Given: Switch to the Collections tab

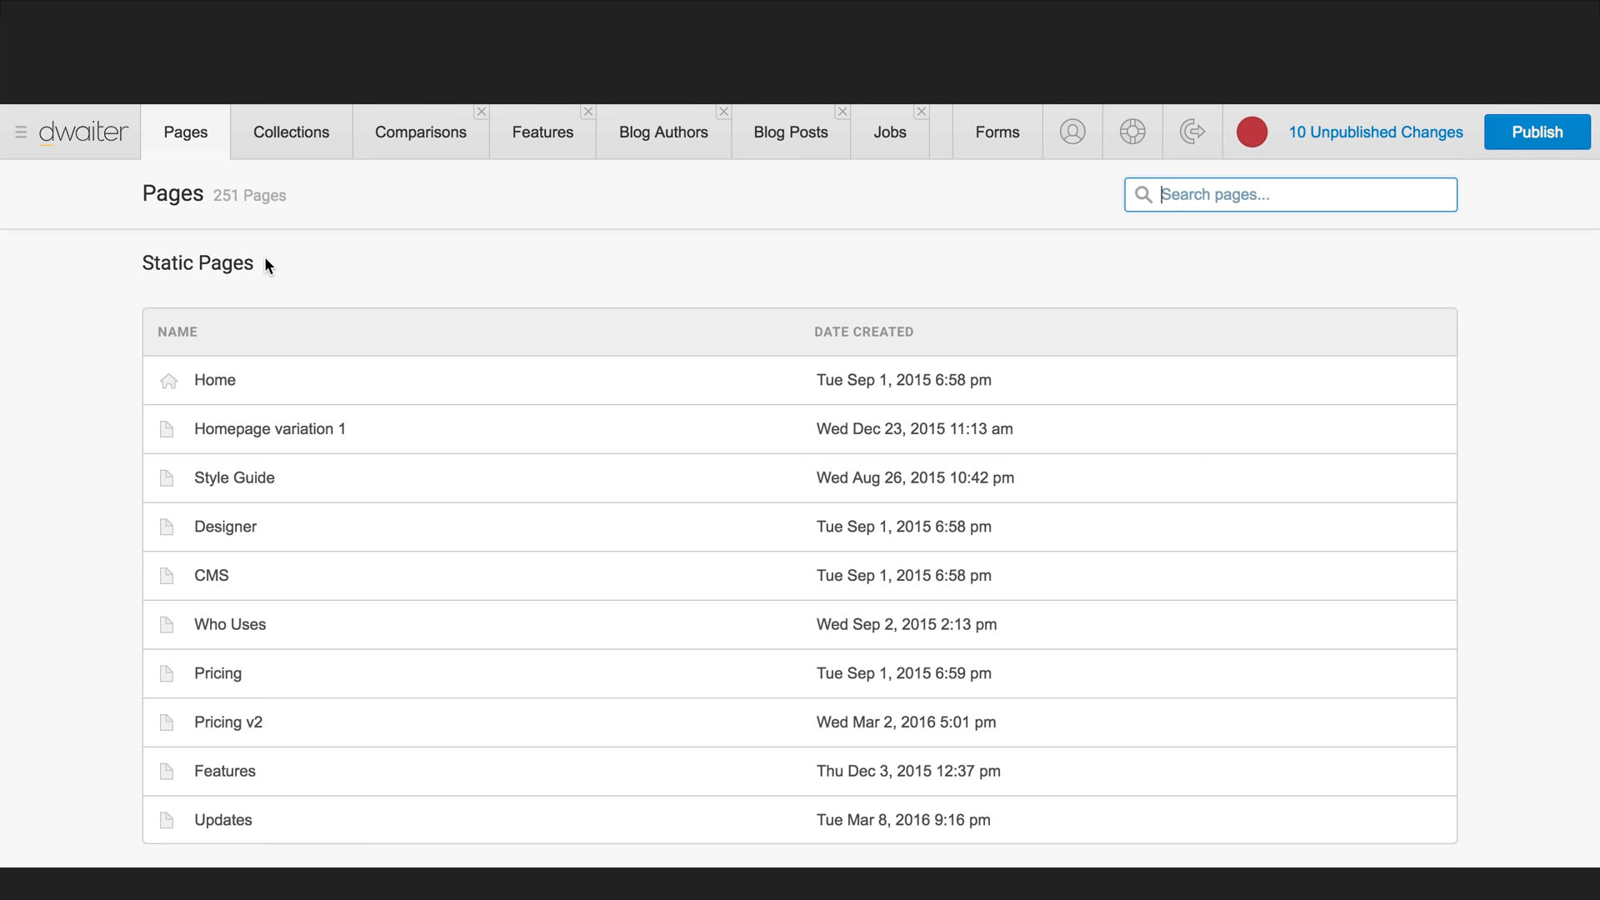Looking at the screenshot, I should [292, 132].
